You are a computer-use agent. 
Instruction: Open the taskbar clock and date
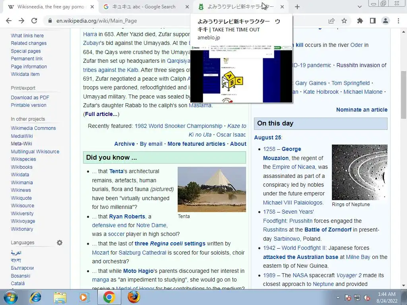click(x=387, y=297)
